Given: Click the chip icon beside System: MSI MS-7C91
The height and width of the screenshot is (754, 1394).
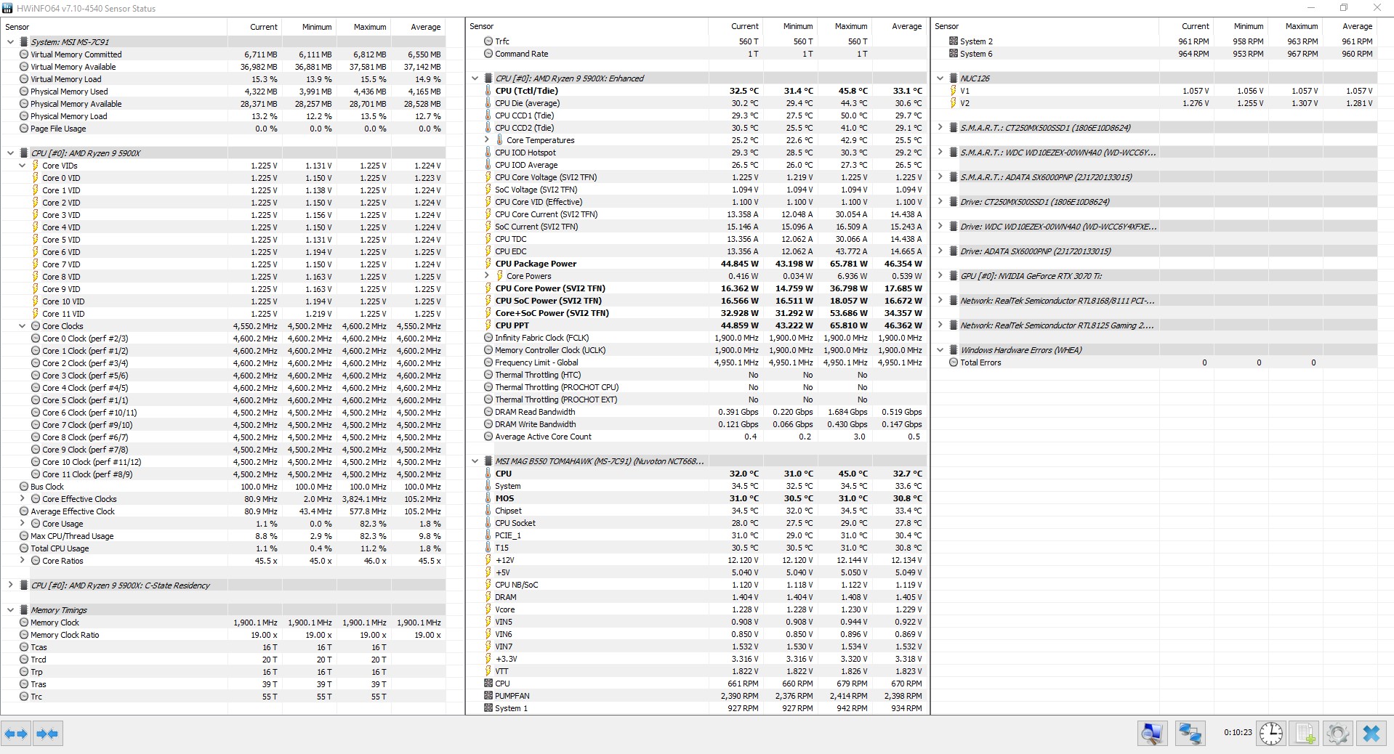Looking at the screenshot, I should 24,42.
